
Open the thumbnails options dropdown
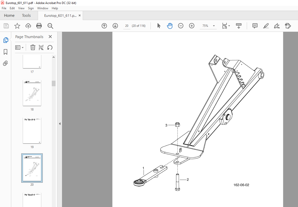tap(19, 47)
